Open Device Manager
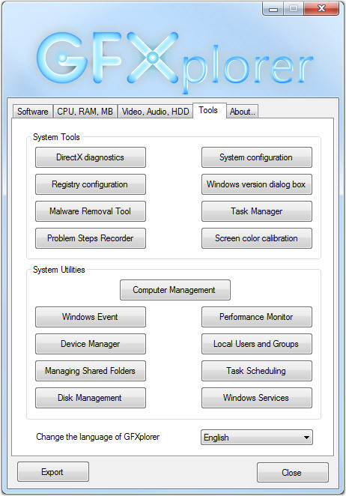346x496 pixels. [x=91, y=344]
